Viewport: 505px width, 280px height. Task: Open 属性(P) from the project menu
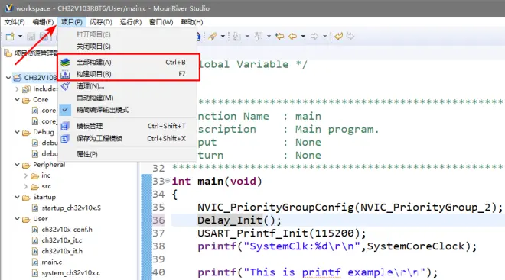[128, 154]
